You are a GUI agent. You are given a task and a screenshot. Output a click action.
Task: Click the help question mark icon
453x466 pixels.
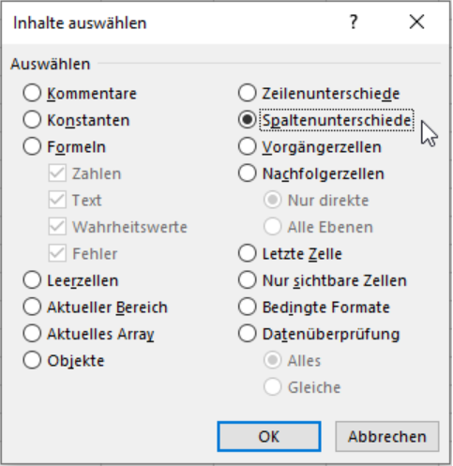[x=354, y=23]
